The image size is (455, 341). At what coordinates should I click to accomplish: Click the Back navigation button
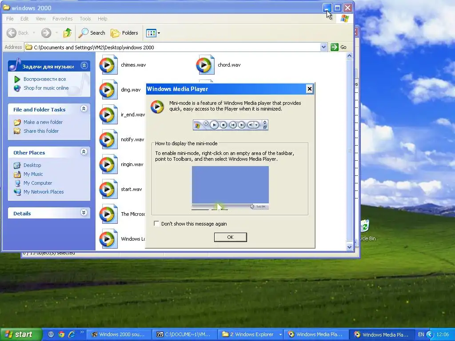(x=18, y=33)
